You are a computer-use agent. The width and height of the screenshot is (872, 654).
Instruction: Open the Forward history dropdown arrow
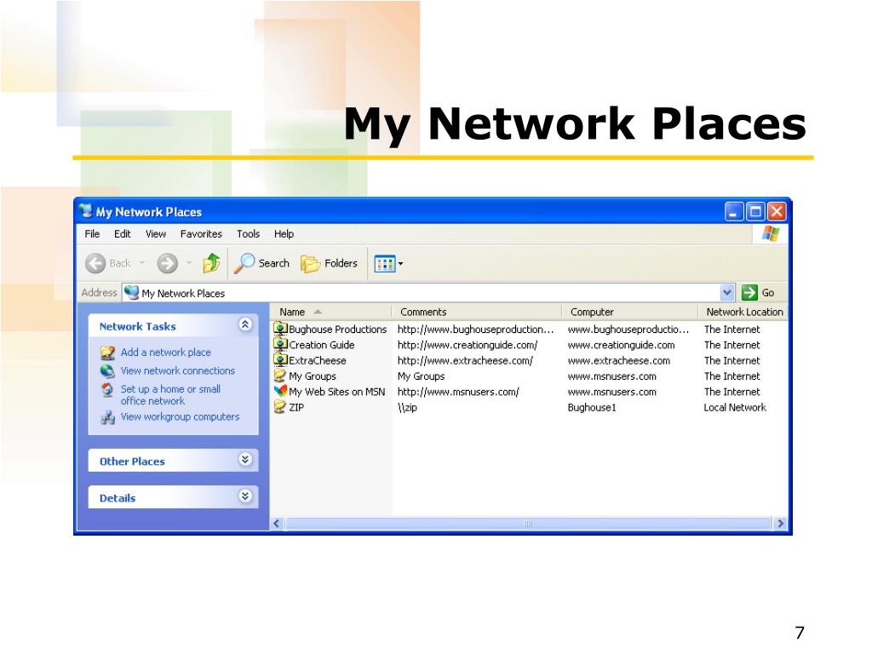pos(189,263)
